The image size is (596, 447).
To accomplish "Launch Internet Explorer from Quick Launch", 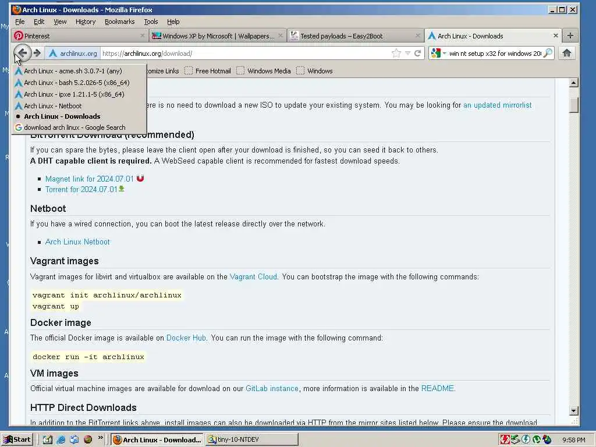I will 61,439.
